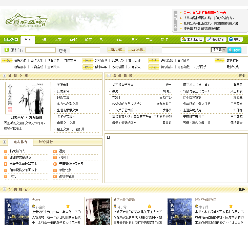
Task: Click the blue 搜索 button
Action: click(x=234, y=50)
